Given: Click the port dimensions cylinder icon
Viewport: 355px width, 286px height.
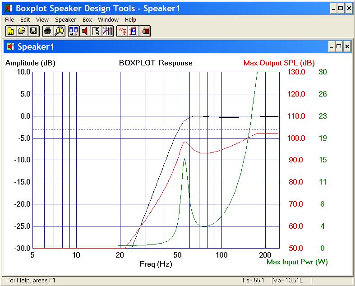Looking at the screenshot, I should tap(145, 31).
